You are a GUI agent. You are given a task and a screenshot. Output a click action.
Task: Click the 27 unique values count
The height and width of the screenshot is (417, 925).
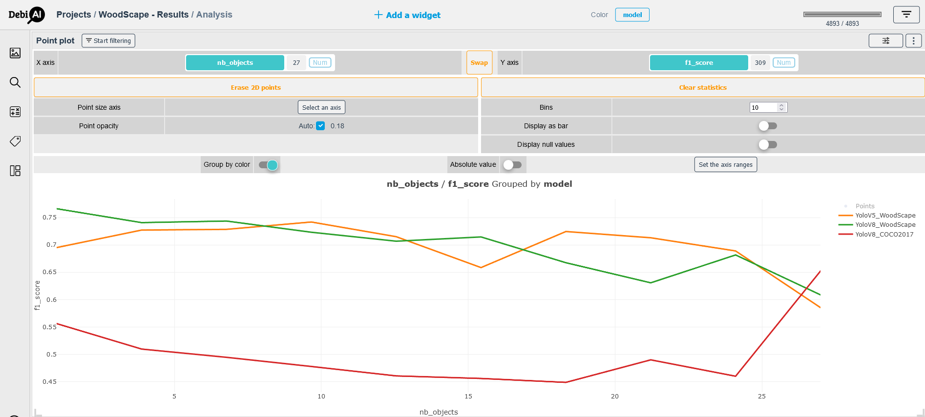point(296,62)
